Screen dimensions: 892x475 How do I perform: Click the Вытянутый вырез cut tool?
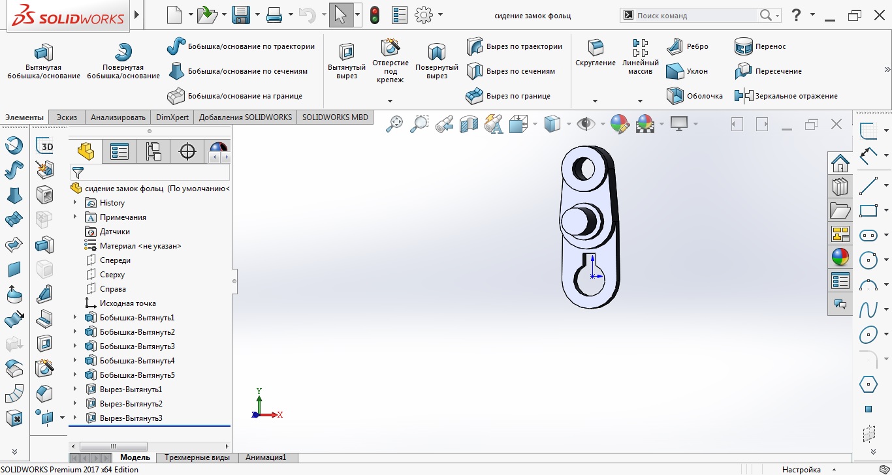(x=347, y=62)
